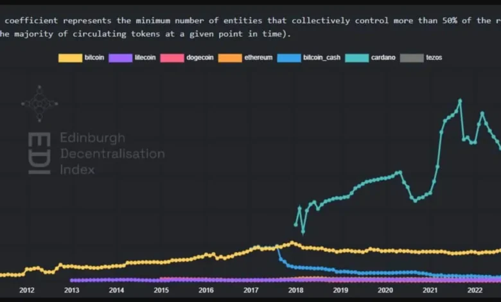Click the tezos legend label

(x=434, y=58)
